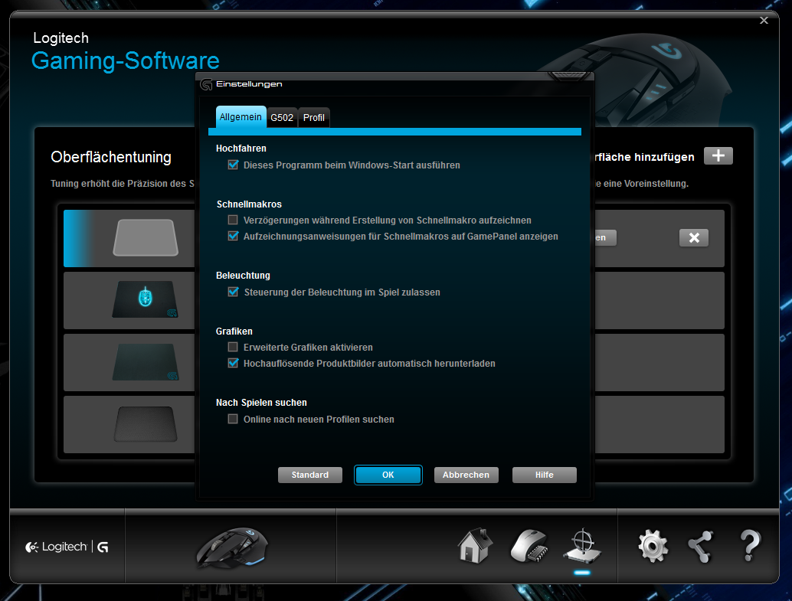Click the G icon in Einstellungen title
Screen dimensions: 792x601
[206, 84]
